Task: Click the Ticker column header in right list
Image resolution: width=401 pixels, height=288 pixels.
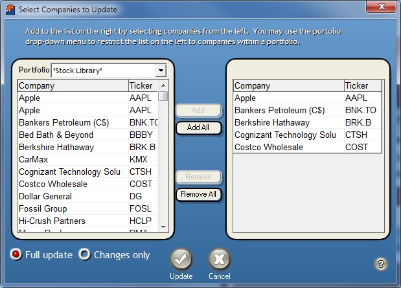Action: [x=363, y=85]
